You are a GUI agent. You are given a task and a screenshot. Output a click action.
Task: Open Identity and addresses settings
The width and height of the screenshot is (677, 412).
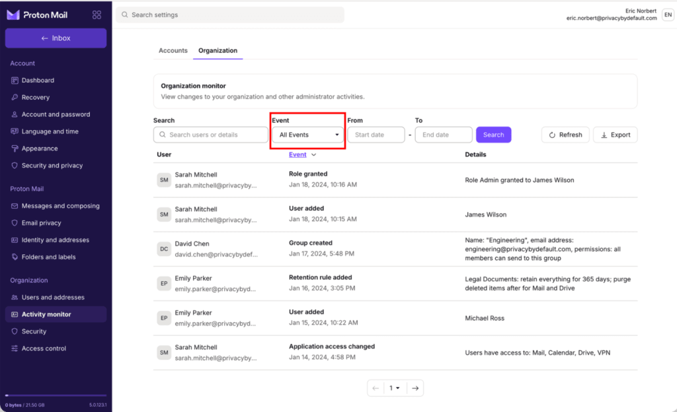(56, 240)
